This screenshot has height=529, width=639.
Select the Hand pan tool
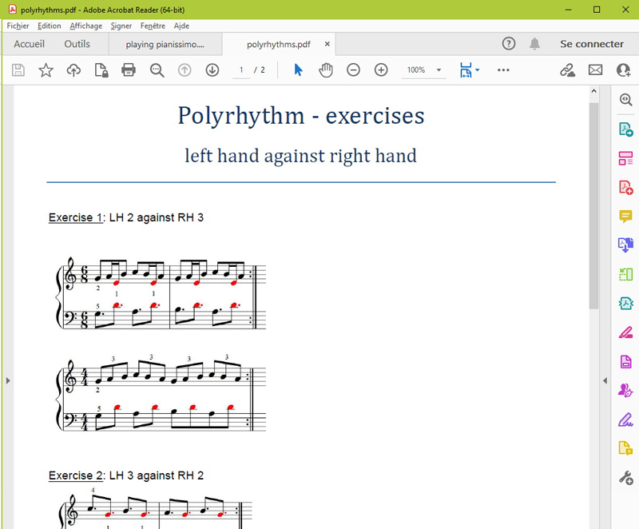tap(326, 70)
